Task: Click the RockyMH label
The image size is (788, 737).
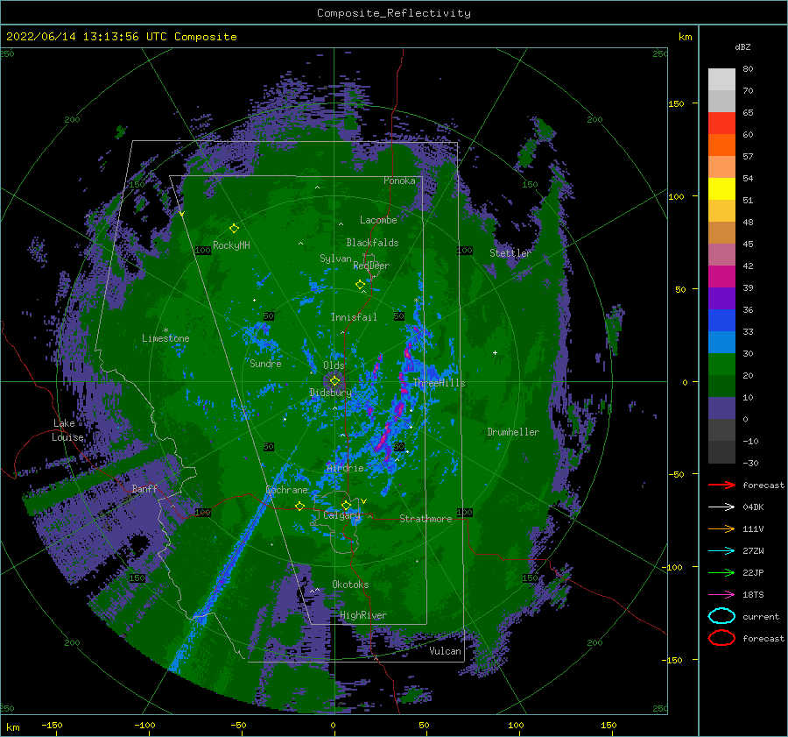Action: pyautogui.click(x=231, y=245)
